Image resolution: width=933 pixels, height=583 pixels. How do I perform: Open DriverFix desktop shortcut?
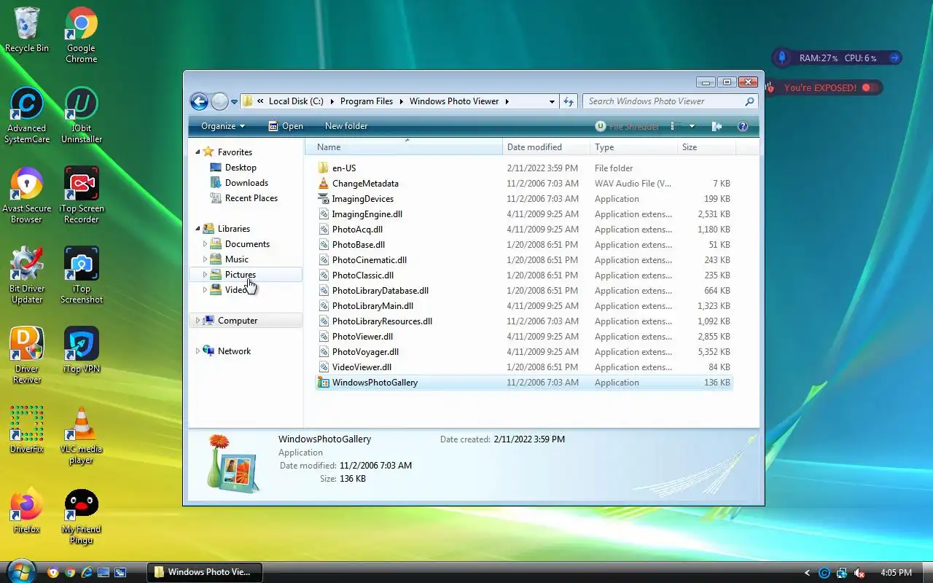click(26, 431)
